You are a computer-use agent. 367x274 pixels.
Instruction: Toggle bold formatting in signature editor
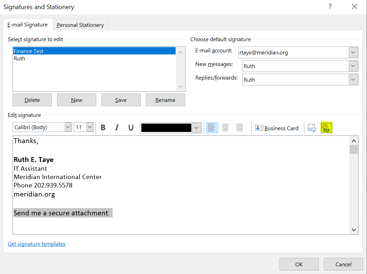(x=103, y=127)
